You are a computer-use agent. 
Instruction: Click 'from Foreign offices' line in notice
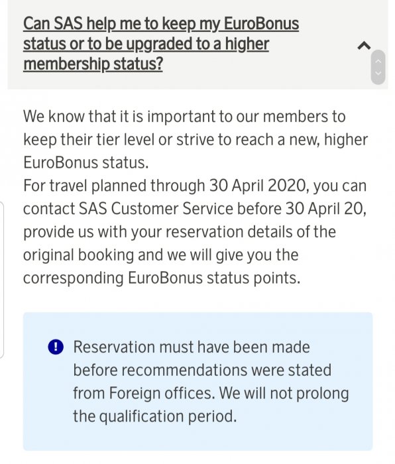coord(211,393)
